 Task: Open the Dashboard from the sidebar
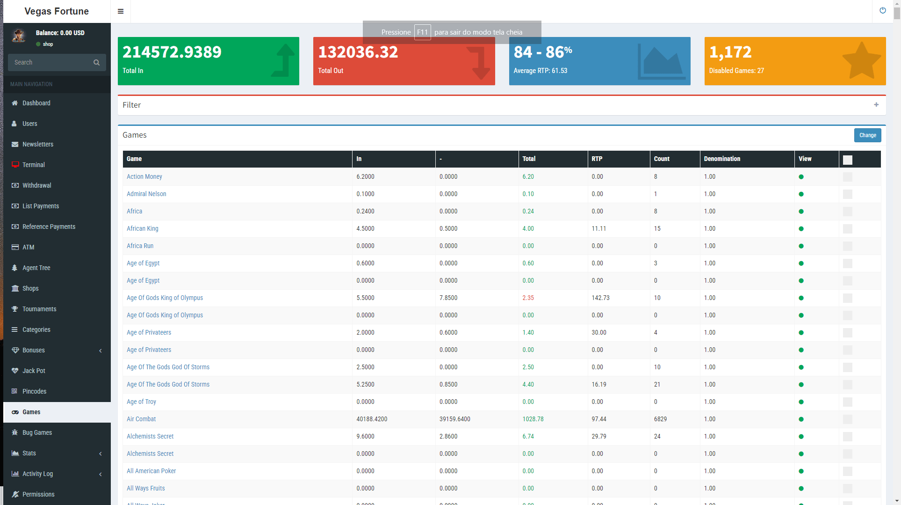[x=36, y=103]
